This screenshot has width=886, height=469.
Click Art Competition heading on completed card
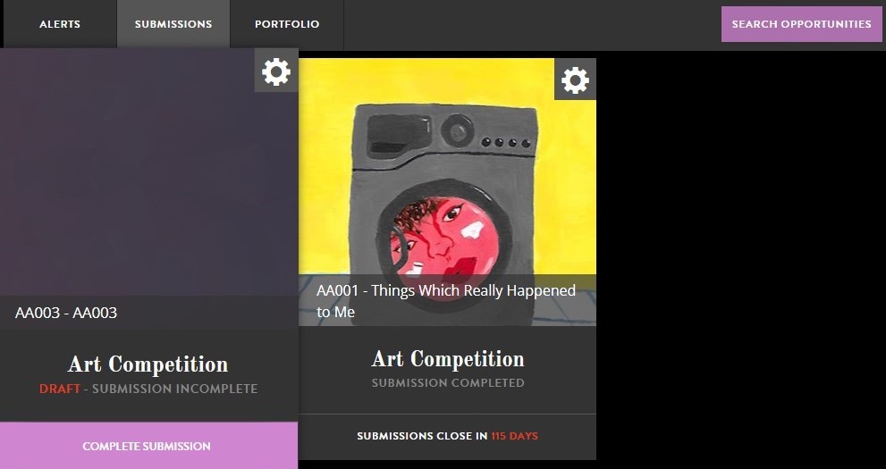pyautogui.click(x=448, y=359)
